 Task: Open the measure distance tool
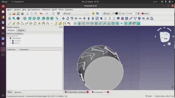tap(57, 19)
